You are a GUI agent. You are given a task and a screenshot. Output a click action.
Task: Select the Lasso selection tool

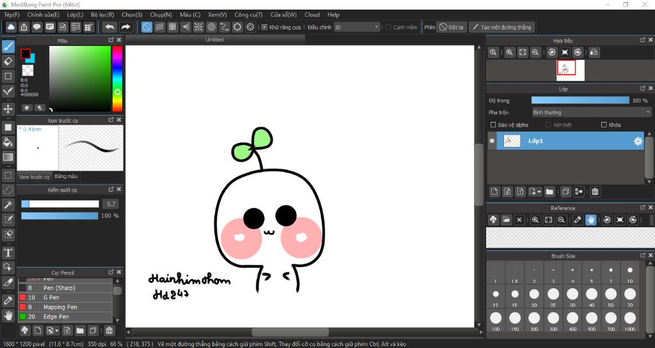pos(8,190)
